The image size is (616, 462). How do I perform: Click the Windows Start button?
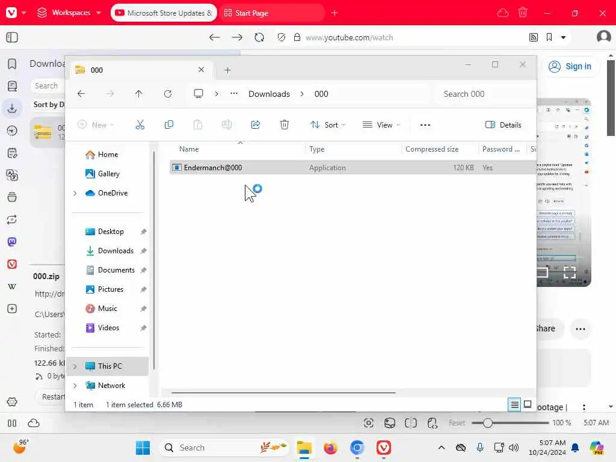(143, 448)
